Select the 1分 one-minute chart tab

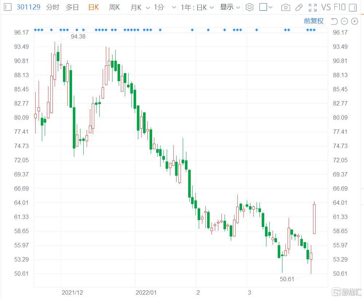pos(159,7)
